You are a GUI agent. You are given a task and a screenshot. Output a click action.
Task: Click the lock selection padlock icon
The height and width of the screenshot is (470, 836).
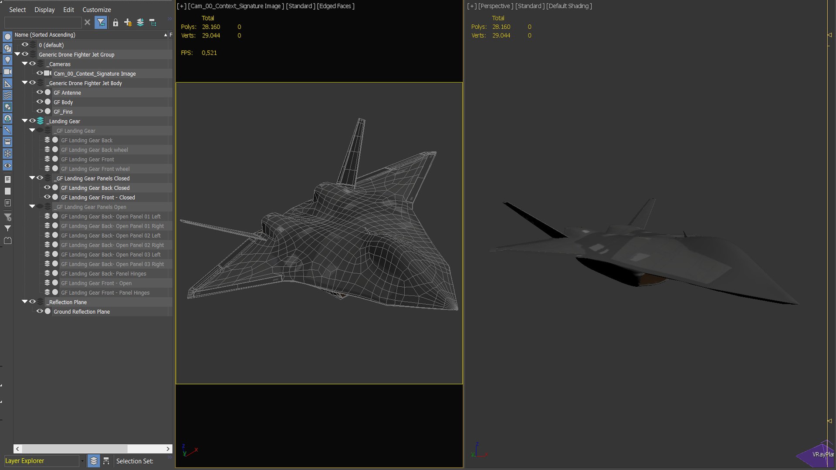click(x=115, y=22)
